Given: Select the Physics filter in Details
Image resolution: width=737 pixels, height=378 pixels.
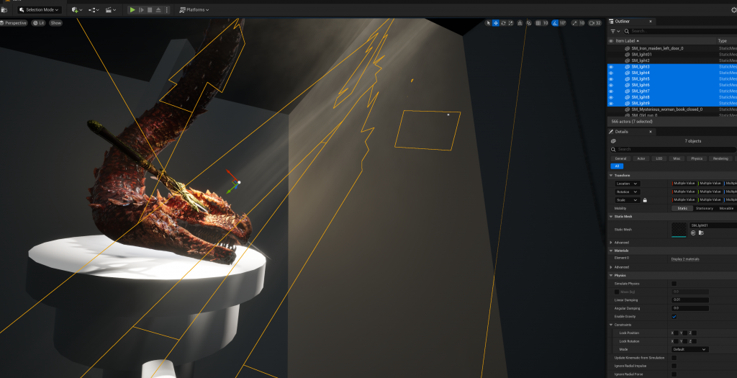Looking at the screenshot, I should pos(697,159).
